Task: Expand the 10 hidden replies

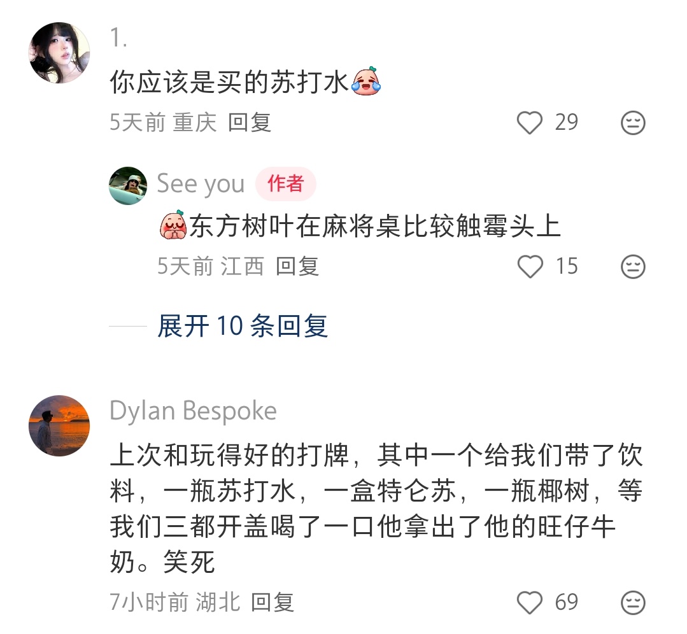Action: click(x=243, y=326)
